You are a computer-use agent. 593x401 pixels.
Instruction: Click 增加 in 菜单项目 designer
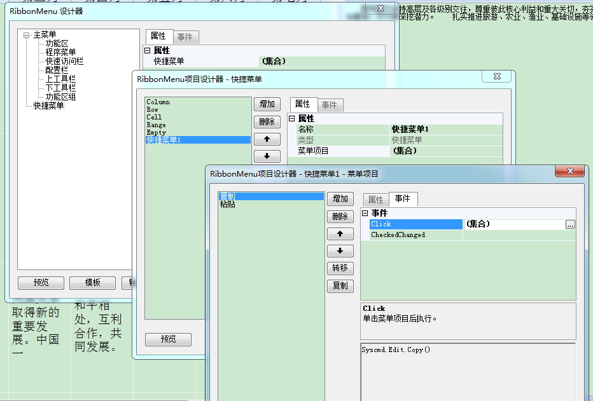[340, 199]
